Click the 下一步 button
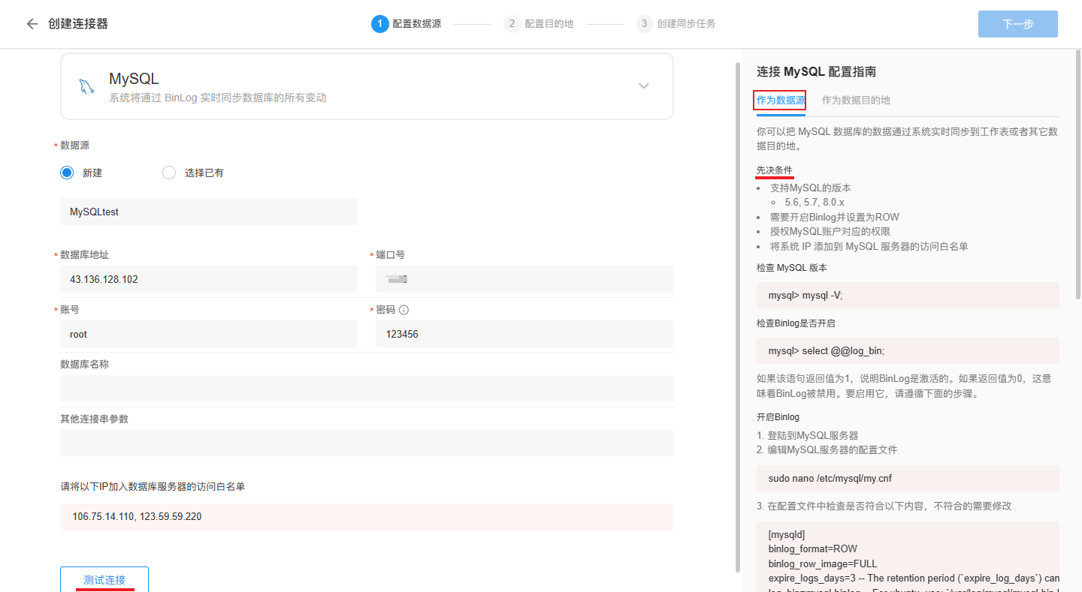The height and width of the screenshot is (592, 1082). 1017,24
